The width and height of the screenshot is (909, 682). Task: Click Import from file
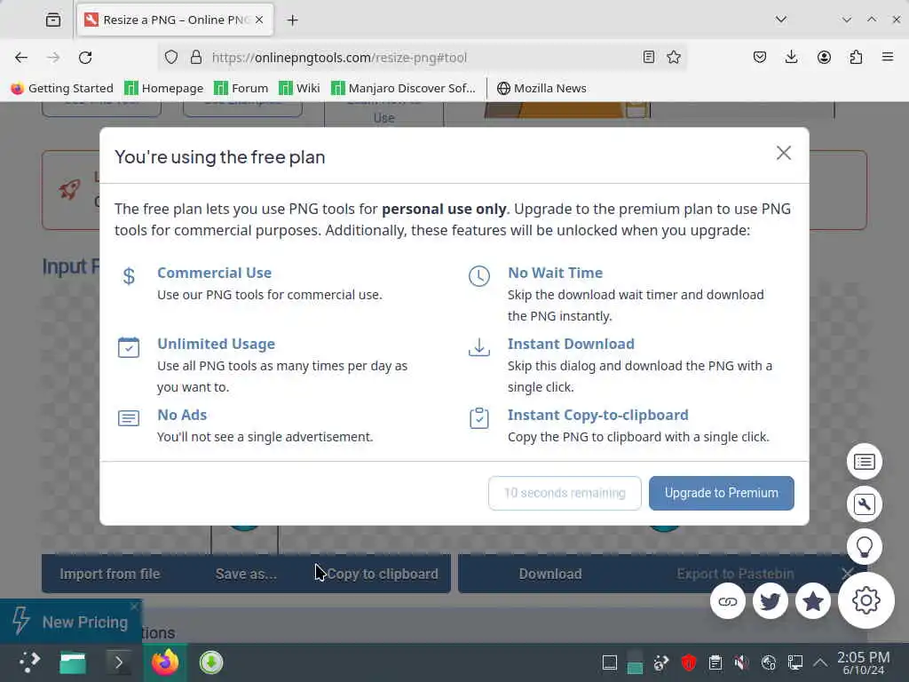tap(109, 574)
